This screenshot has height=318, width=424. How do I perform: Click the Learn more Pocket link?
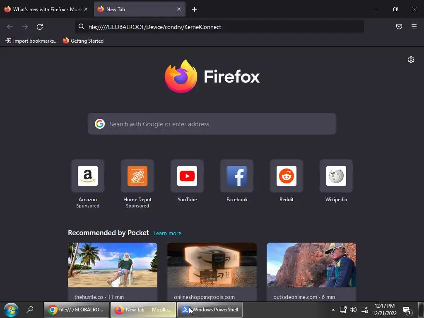click(167, 234)
